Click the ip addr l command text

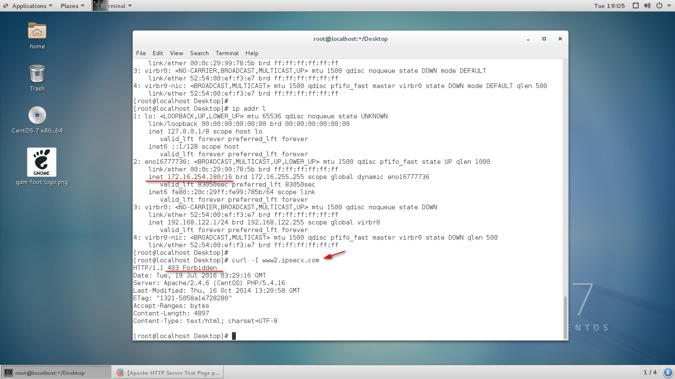249,109
